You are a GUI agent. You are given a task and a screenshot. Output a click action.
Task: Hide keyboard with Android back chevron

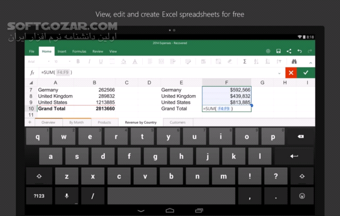[x=141, y=210]
